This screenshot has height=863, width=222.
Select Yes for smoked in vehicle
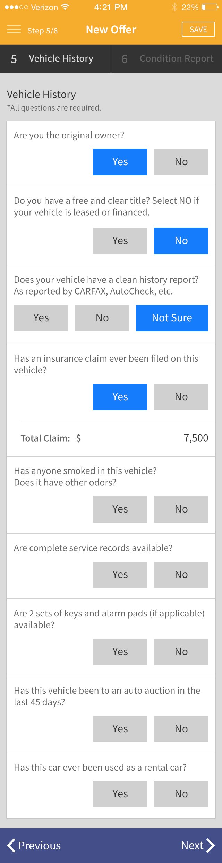120,509
